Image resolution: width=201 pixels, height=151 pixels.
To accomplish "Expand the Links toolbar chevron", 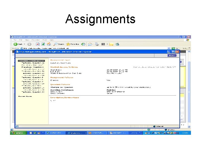I will coord(189,48).
